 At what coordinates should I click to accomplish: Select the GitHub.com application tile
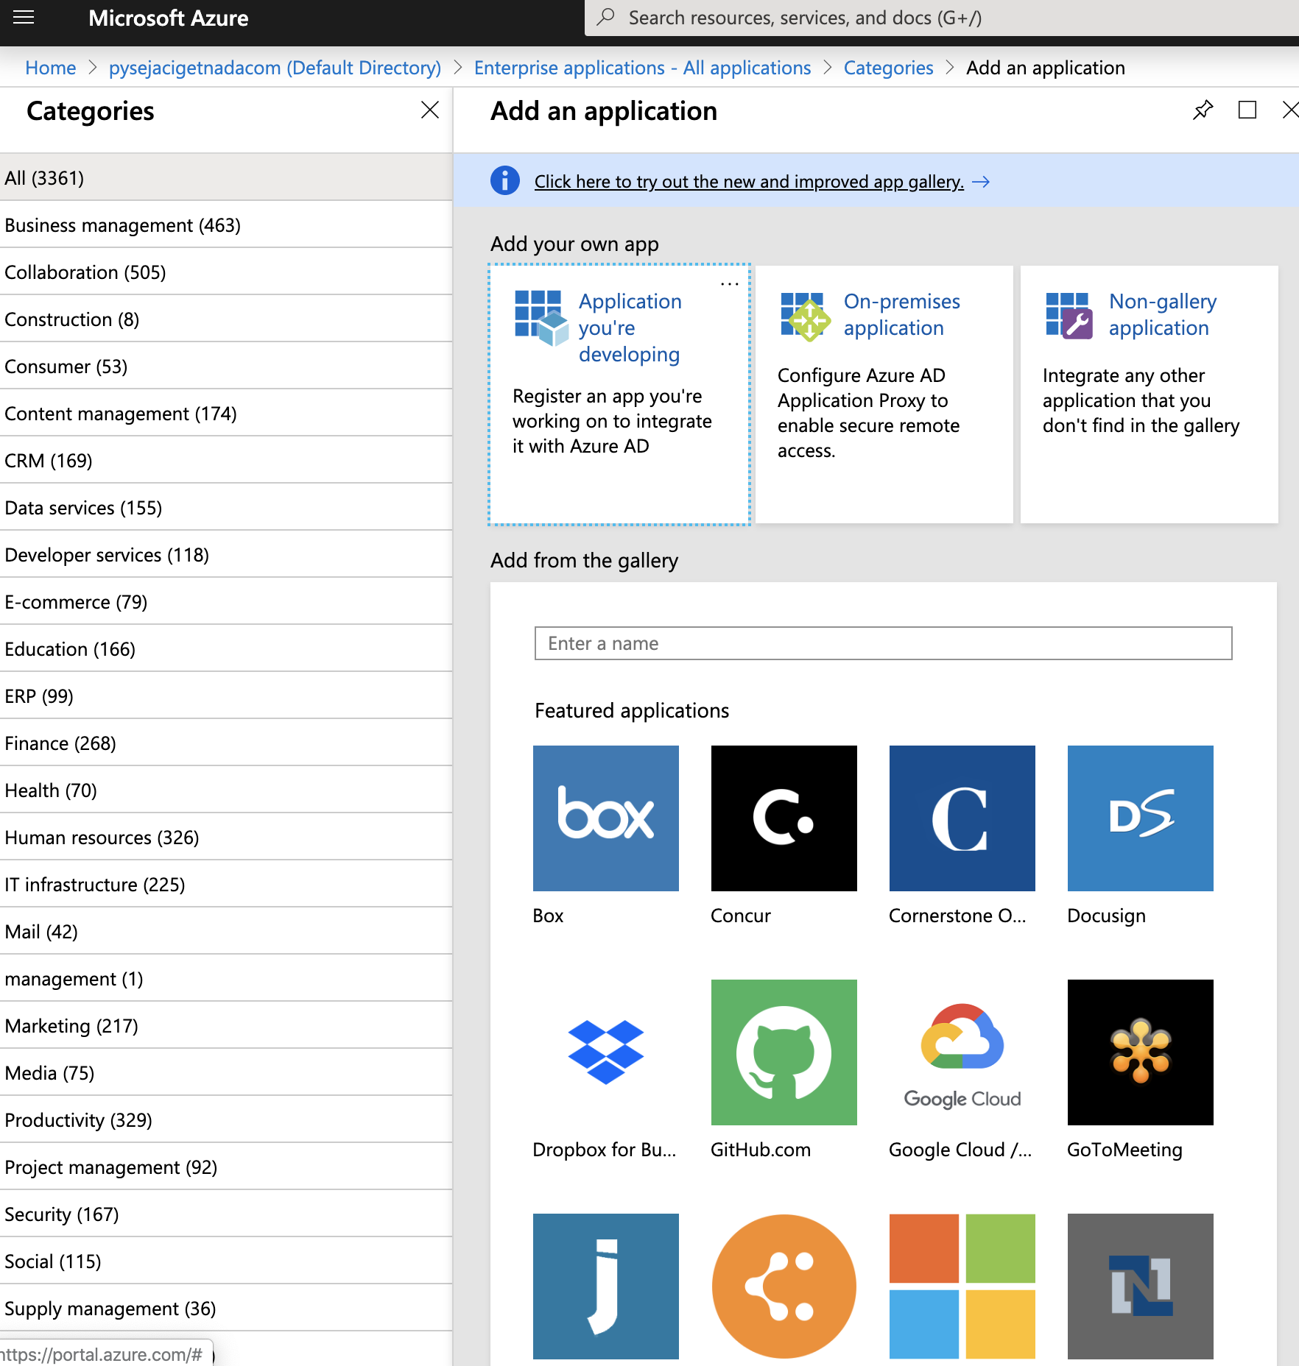[x=784, y=1052]
